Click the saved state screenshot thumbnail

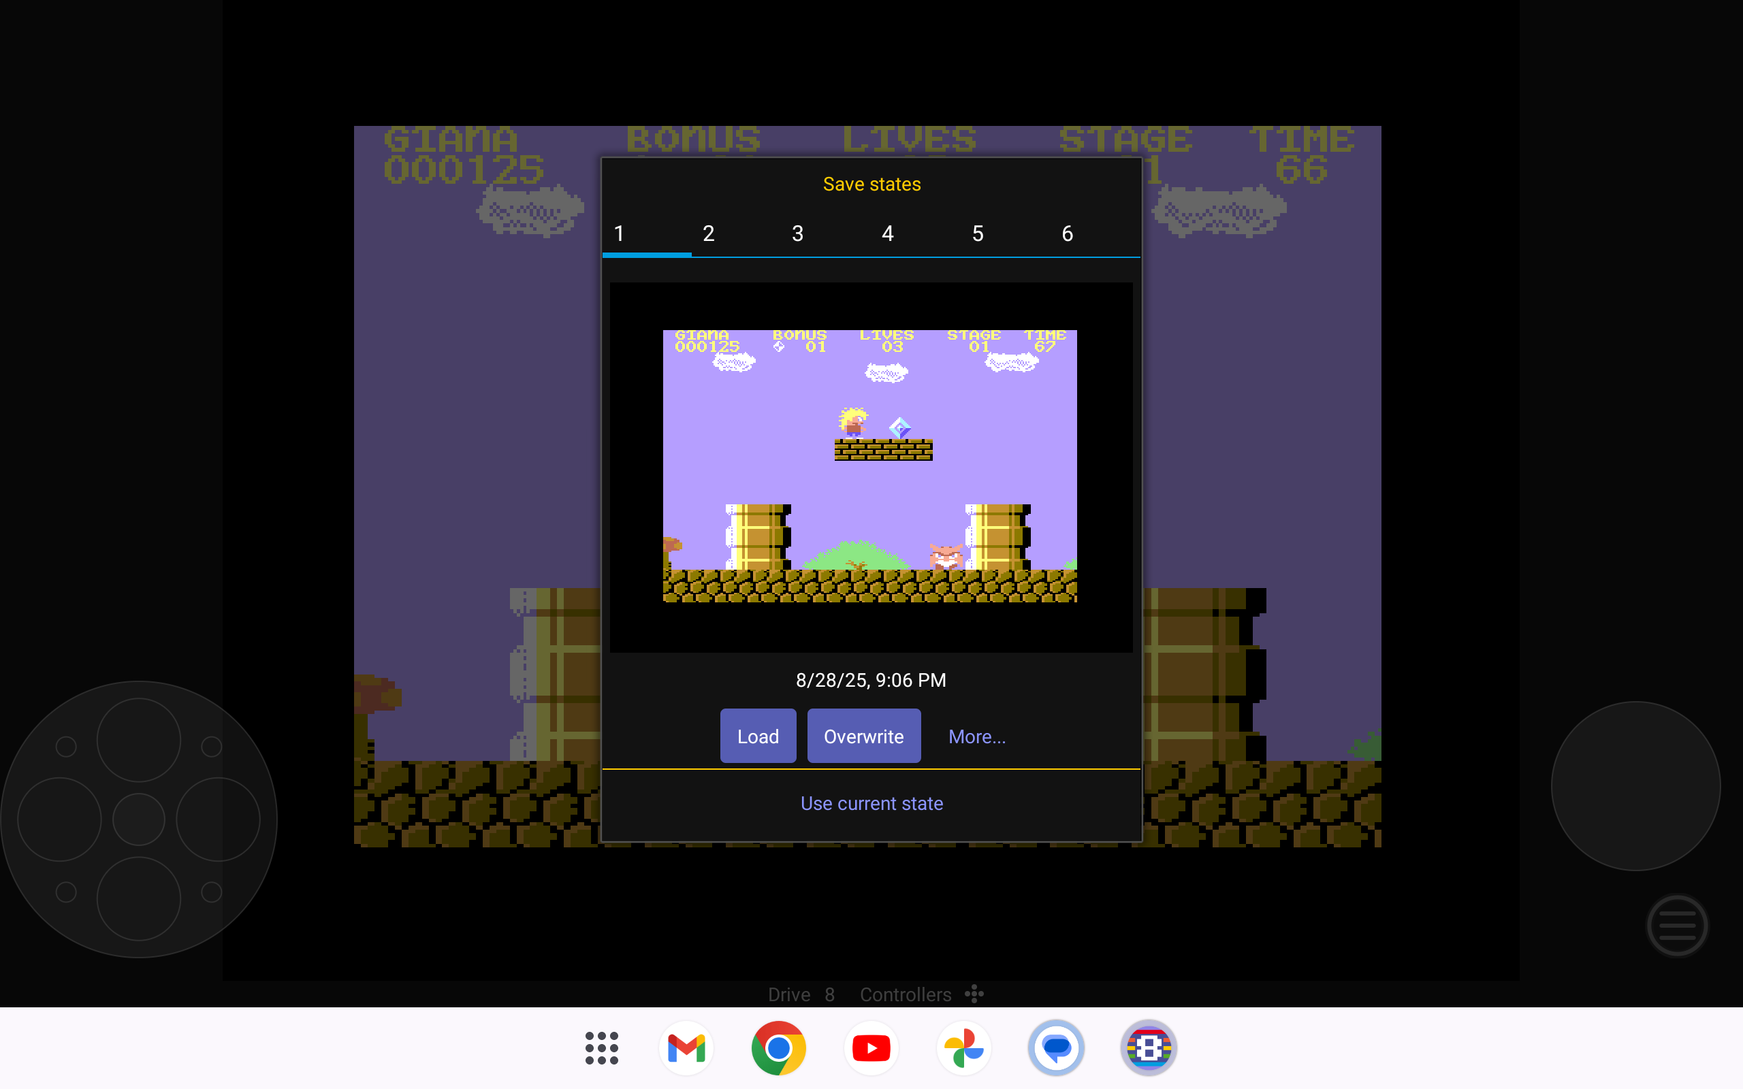(870, 466)
